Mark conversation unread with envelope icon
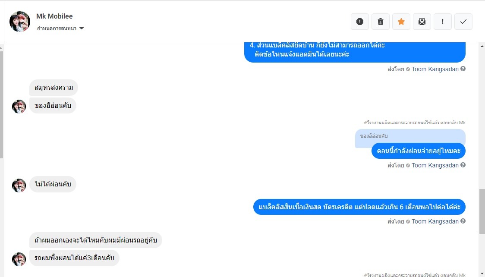 (x=422, y=22)
